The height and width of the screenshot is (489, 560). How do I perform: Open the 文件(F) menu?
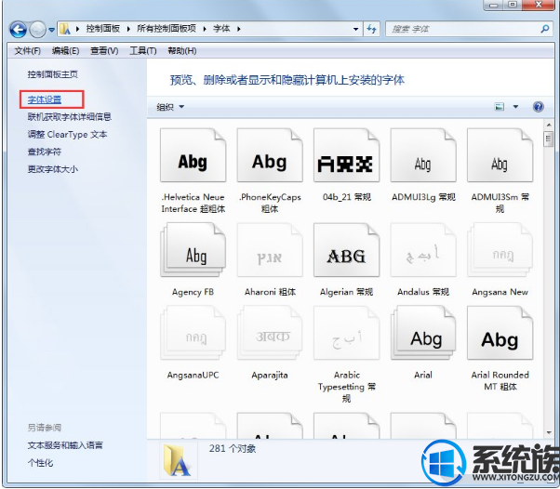(28, 51)
